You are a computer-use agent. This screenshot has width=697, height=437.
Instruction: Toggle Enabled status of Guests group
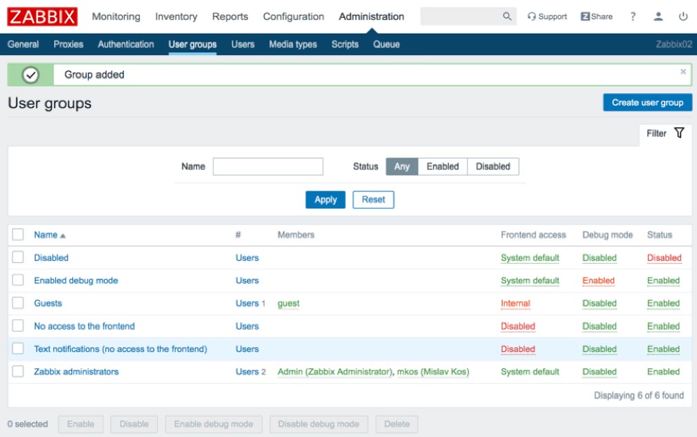663,303
